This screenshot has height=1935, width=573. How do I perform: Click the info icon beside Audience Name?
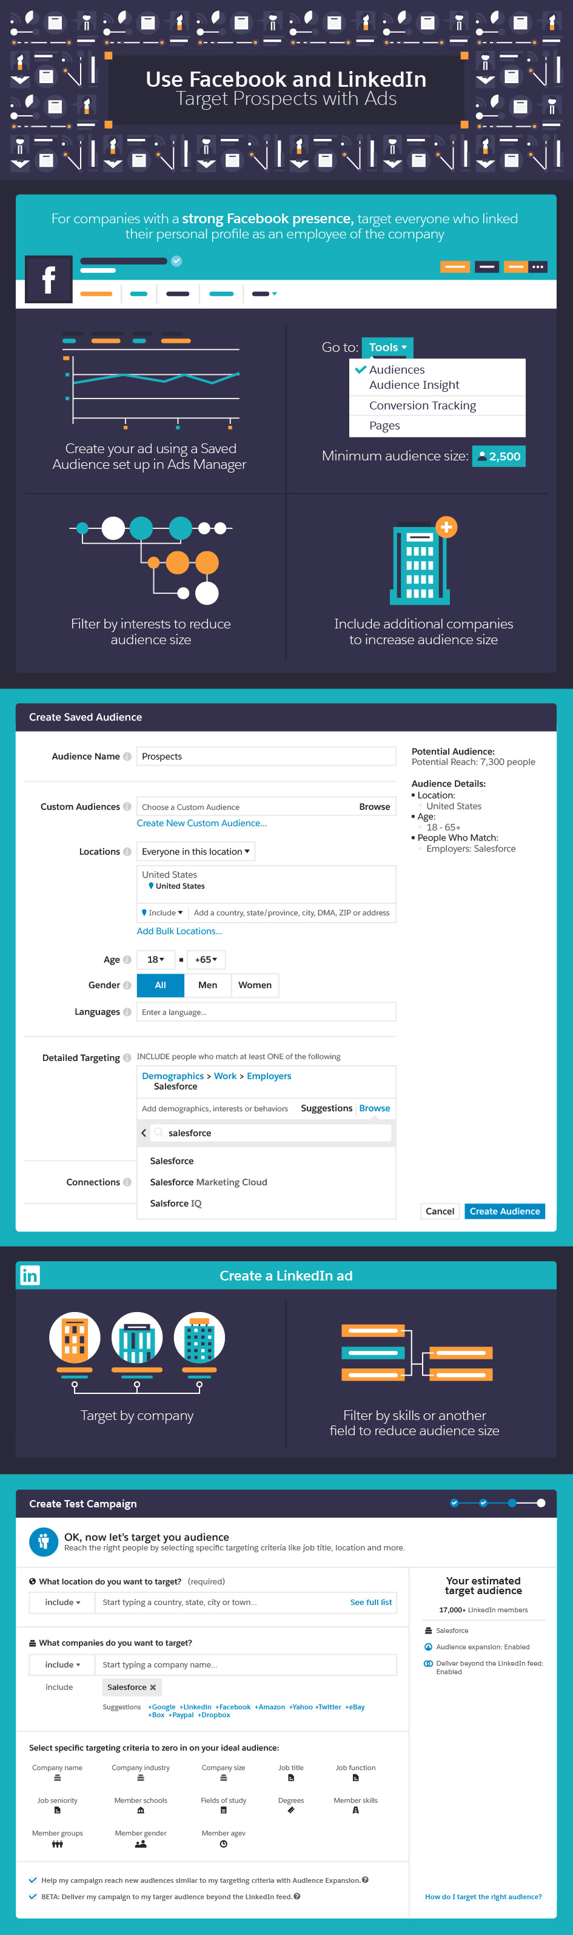[127, 756]
